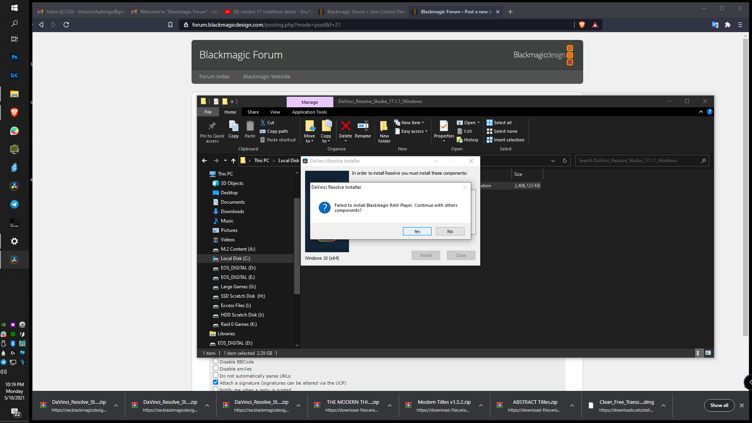This screenshot has height=423, width=752.
Task: Uncheck the Attach a signature checkbox
Action: [x=215, y=382]
